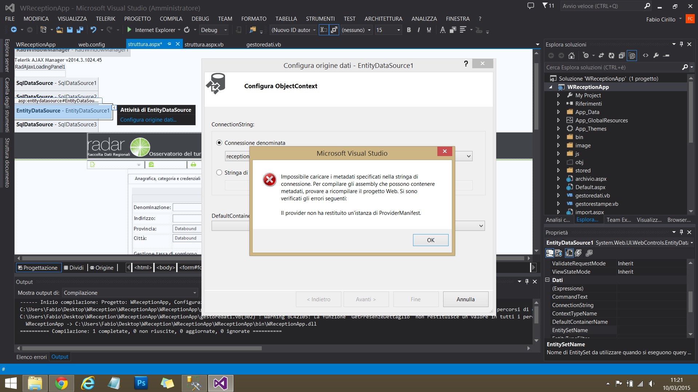Select the 'Connessione denominata' radio button

click(219, 143)
